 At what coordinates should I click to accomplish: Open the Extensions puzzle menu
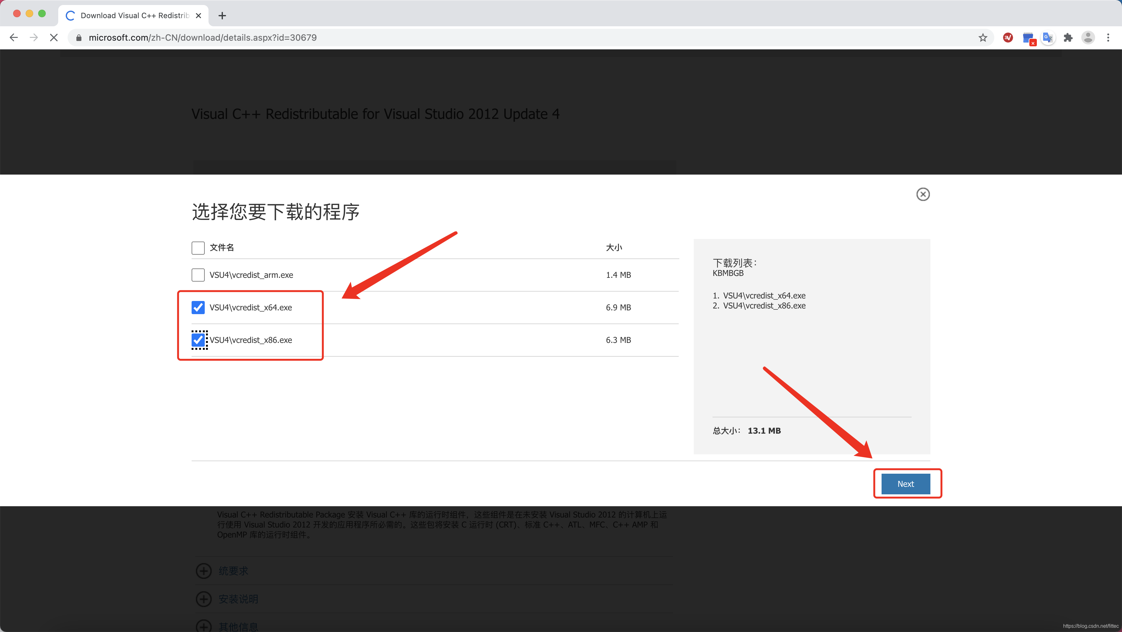1068,38
